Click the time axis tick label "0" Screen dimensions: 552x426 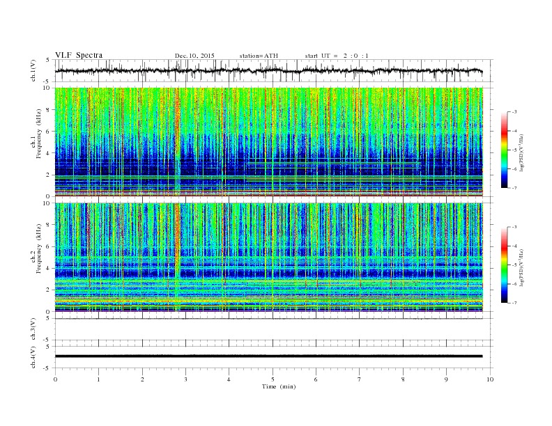click(x=55, y=379)
